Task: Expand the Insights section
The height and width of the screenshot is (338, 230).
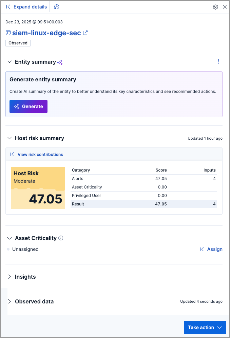Action: pyautogui.click(x=9, y=277)
